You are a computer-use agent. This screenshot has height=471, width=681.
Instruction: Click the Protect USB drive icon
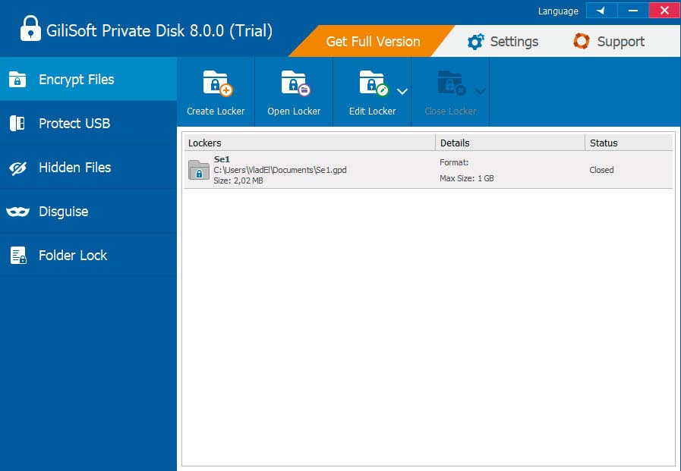pos(17,123)
